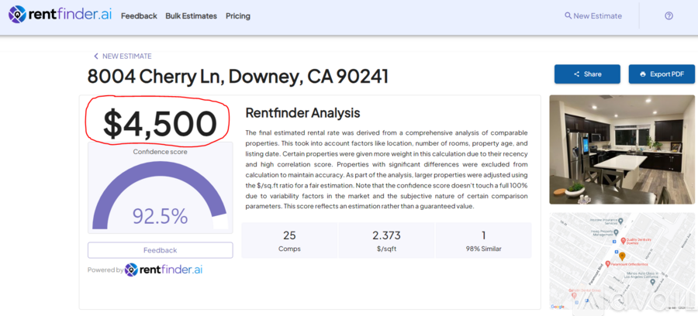
Task: Click the printer icon on Export PDF
Action: [642, 74]
